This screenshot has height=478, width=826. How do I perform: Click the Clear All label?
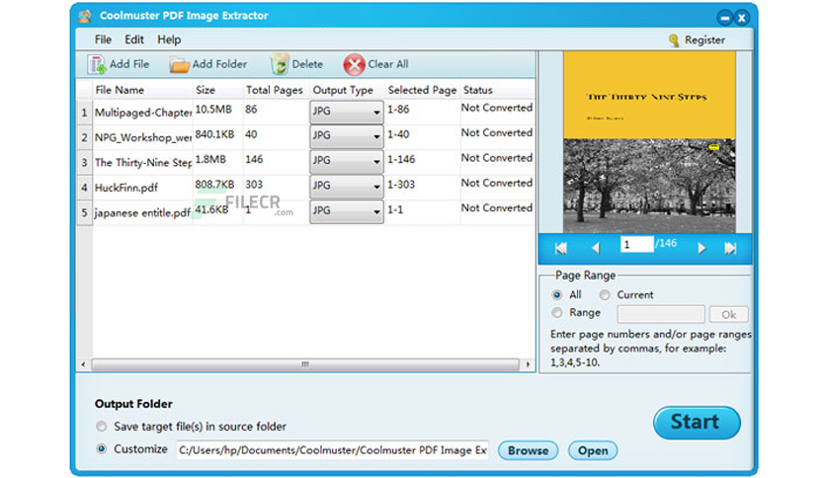pyautogui.click(x=388, y=64)
